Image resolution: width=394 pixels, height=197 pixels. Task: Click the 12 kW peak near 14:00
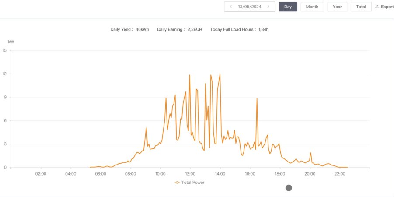coord(220,74)
